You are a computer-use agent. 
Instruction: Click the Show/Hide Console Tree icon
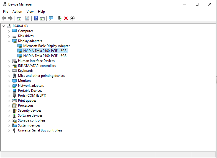(19, 18)
